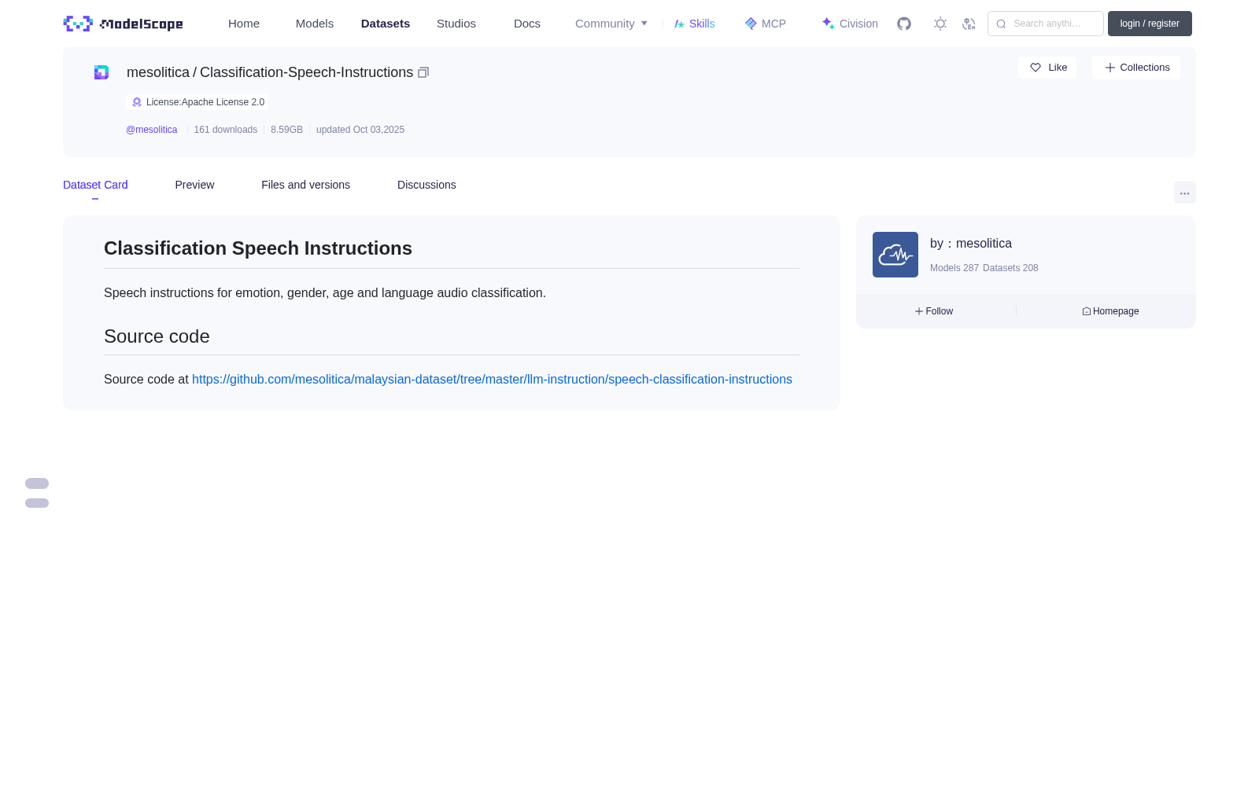Switch to Files and versions tab
Viewport: 1259px width, 786px height.
point(305,185)
